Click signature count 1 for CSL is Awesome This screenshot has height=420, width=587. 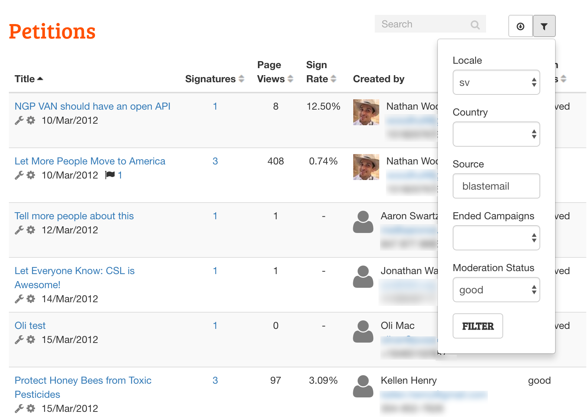(x=215, y=271)
